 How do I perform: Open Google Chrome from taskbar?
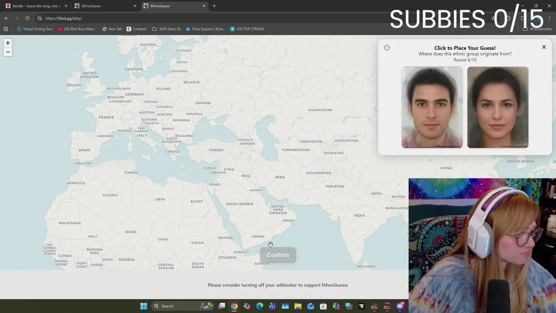[x=234, y=306]
